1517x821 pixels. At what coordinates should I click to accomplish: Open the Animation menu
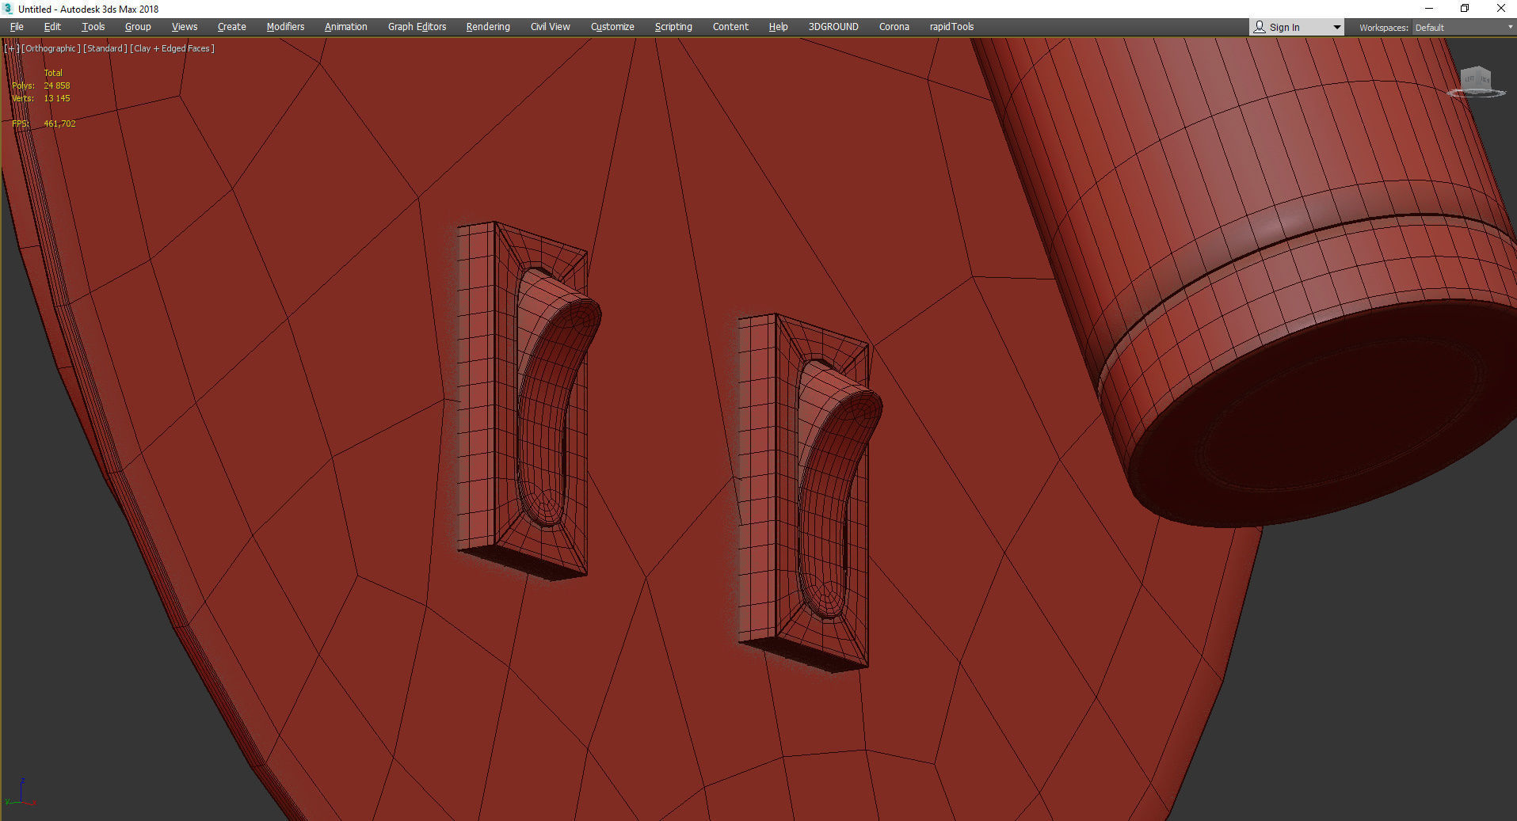tap(346, 27)
